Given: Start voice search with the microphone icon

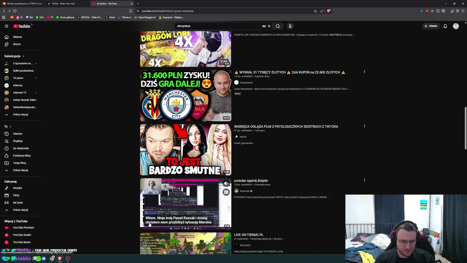Looking at the screenshot, I should [x=290, y=26].
